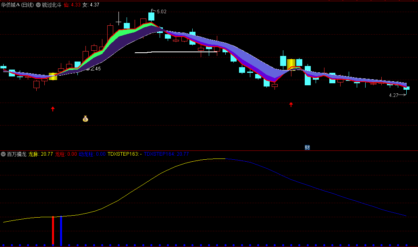Open the 钱过北斗 indicator dropdown arrow
Screen dimensions: 418x247
(38, 5)
